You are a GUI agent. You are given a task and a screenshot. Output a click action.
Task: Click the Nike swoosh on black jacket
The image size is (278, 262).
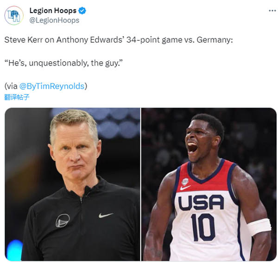pyautogui.click(x=106, y=215)
